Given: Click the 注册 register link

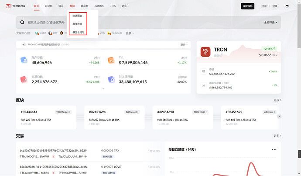Looking at the screenshot, I should coord(264,6).
